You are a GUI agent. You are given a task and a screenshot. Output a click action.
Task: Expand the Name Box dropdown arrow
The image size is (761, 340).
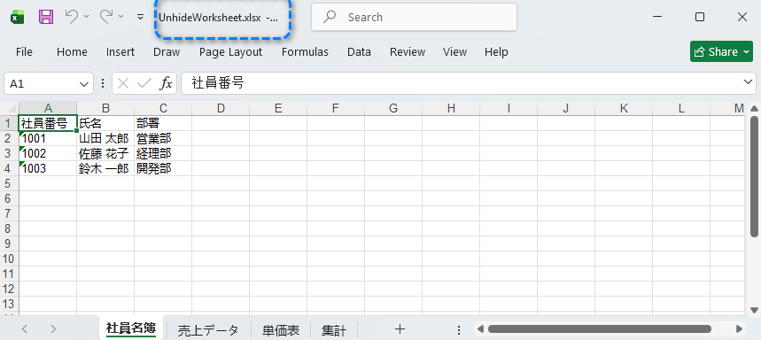(83, 84)
